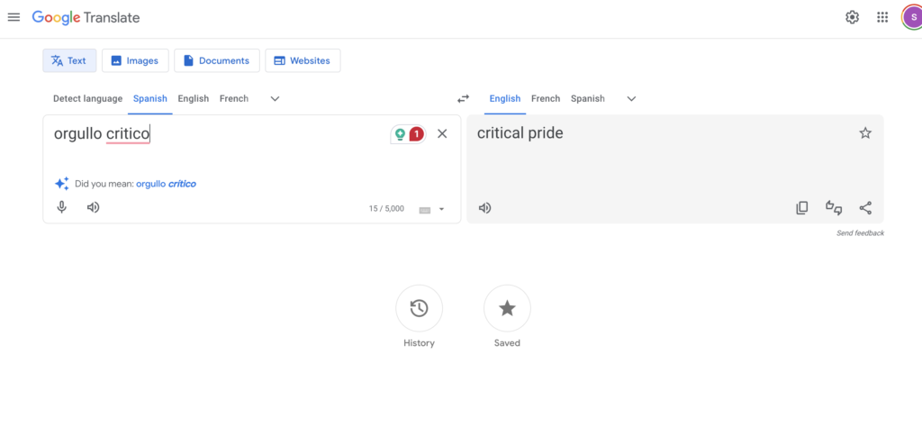This screenshot has width=922, height=427.
Task: Open the Google apps grid
Action: pos(882,17)
